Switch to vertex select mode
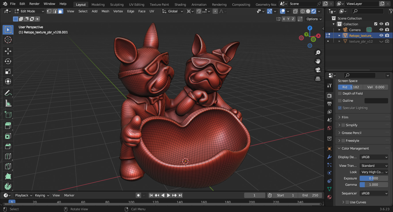The image size is (393, 212). [49, 11]
